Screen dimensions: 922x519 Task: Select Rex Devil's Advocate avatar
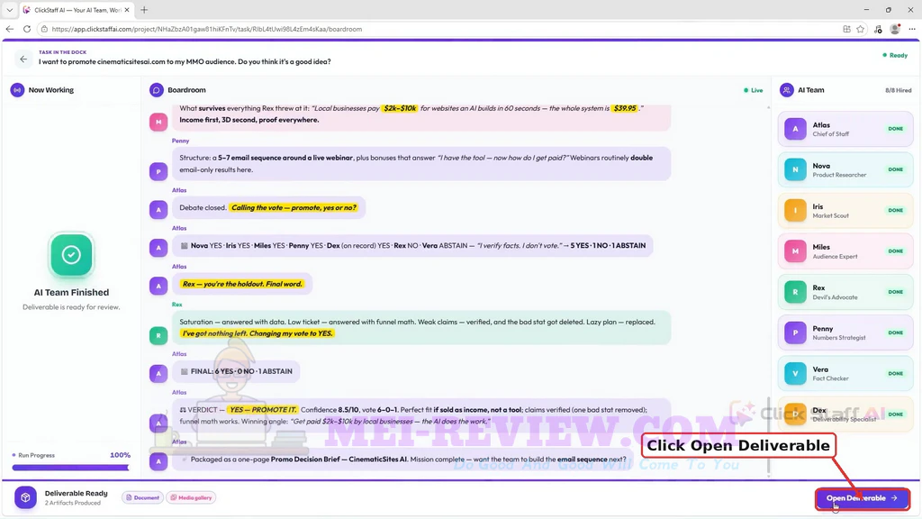pos(795,292)
